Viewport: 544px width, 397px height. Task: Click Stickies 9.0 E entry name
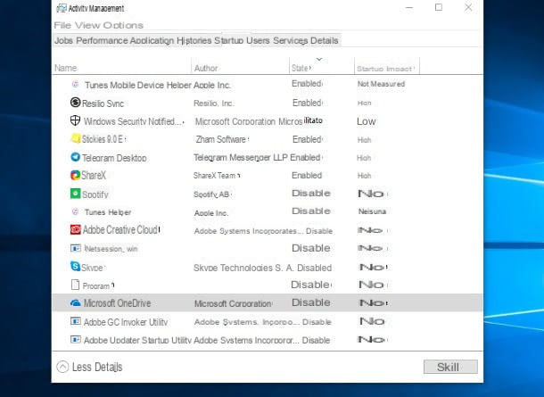(103, 139)
